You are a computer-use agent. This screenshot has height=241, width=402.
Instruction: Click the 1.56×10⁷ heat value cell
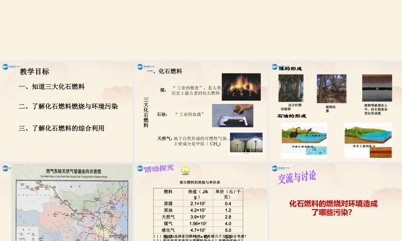[x=198, y=224]
